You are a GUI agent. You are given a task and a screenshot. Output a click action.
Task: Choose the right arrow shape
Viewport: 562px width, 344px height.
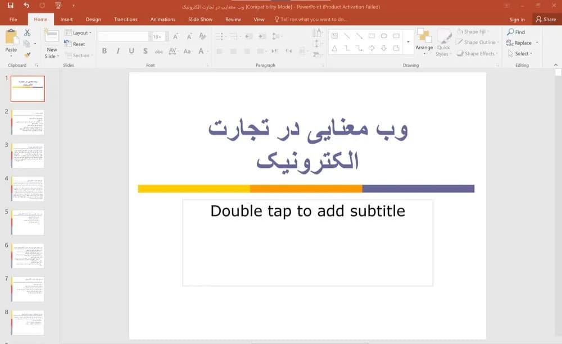371,48
